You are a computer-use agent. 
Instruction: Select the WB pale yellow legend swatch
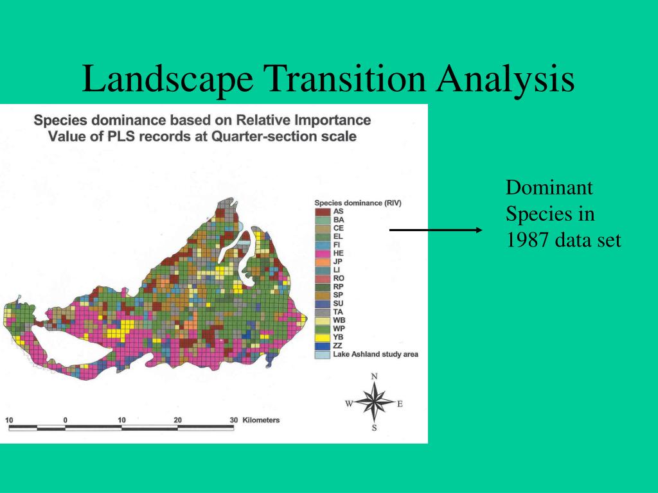[323, 320]
